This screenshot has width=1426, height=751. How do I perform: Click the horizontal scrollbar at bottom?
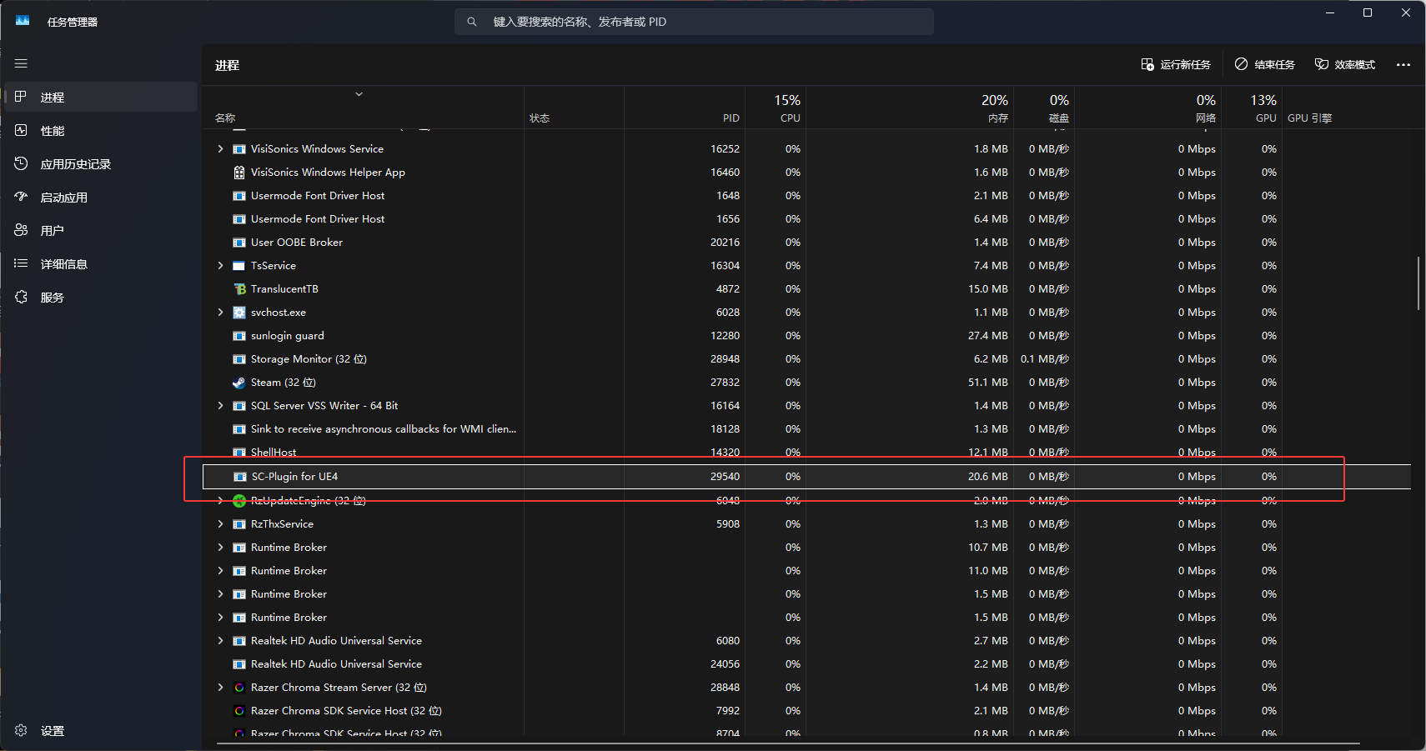[x=788, y=743]
